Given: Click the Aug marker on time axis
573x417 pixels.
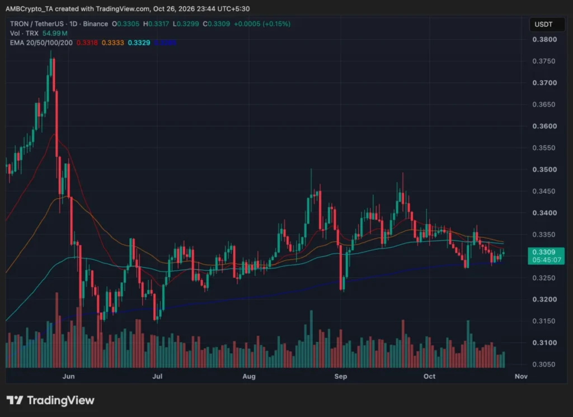Looking at the screenshot, I should [249, 376].
